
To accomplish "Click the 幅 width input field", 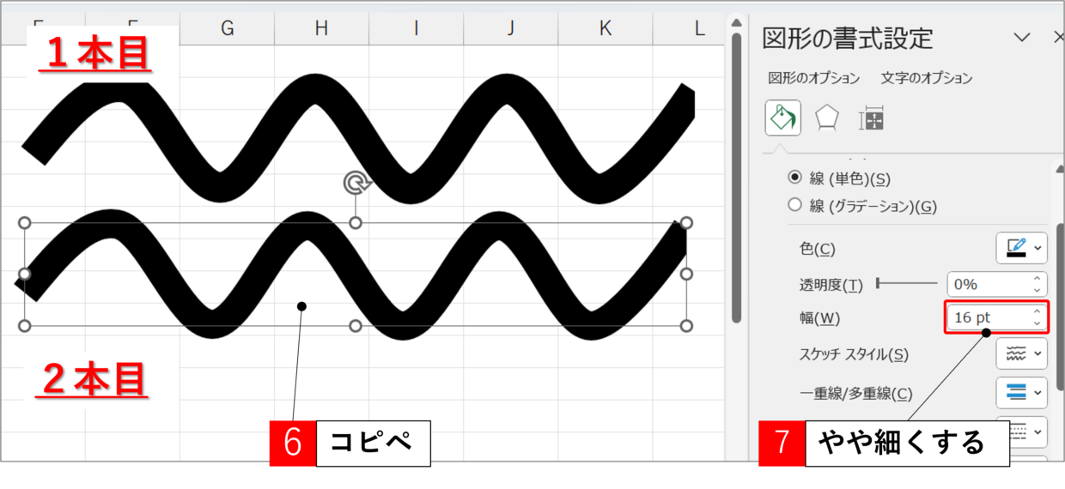I will [x=988, y=317].
